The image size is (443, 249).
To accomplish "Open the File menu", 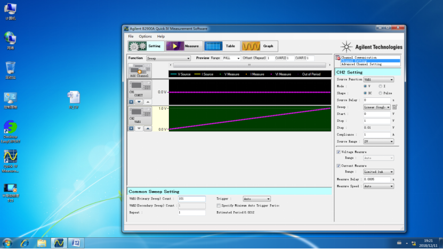I will pyautogui.click(x=131, y=36).
